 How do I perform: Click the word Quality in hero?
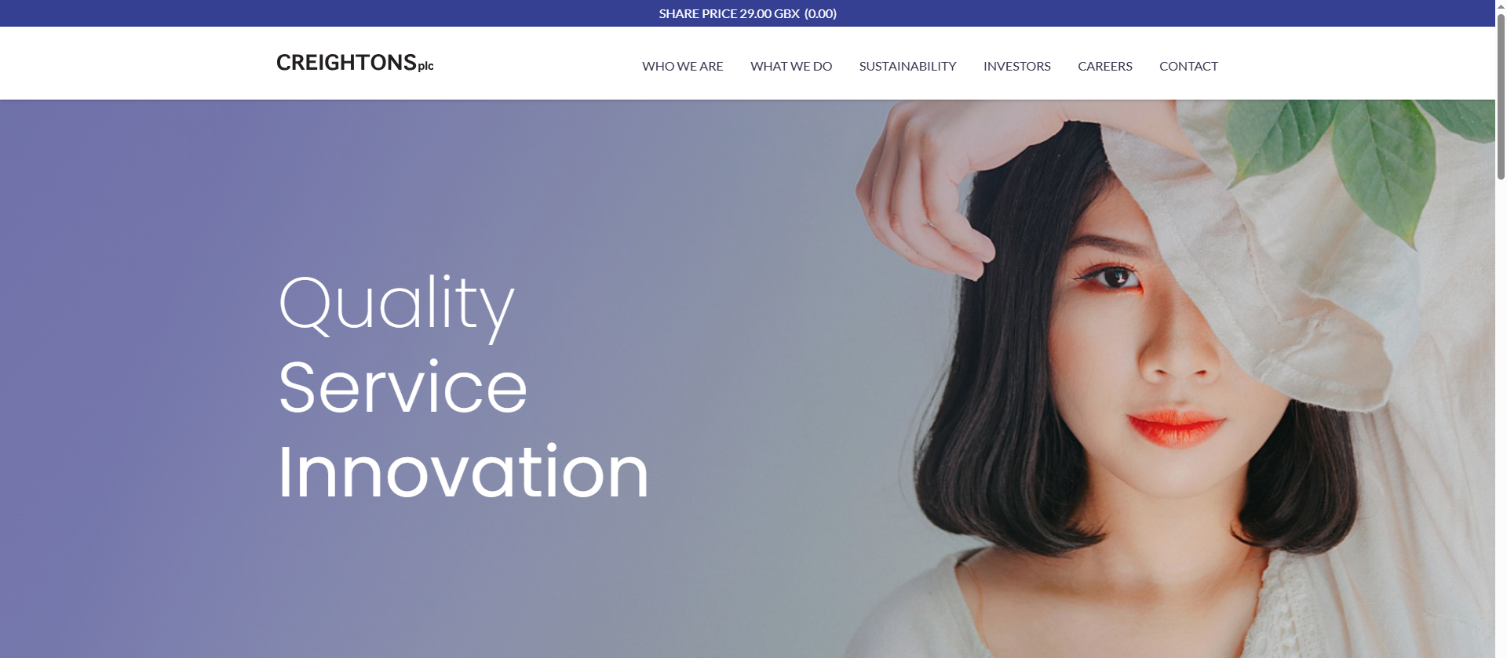[396, 304]
